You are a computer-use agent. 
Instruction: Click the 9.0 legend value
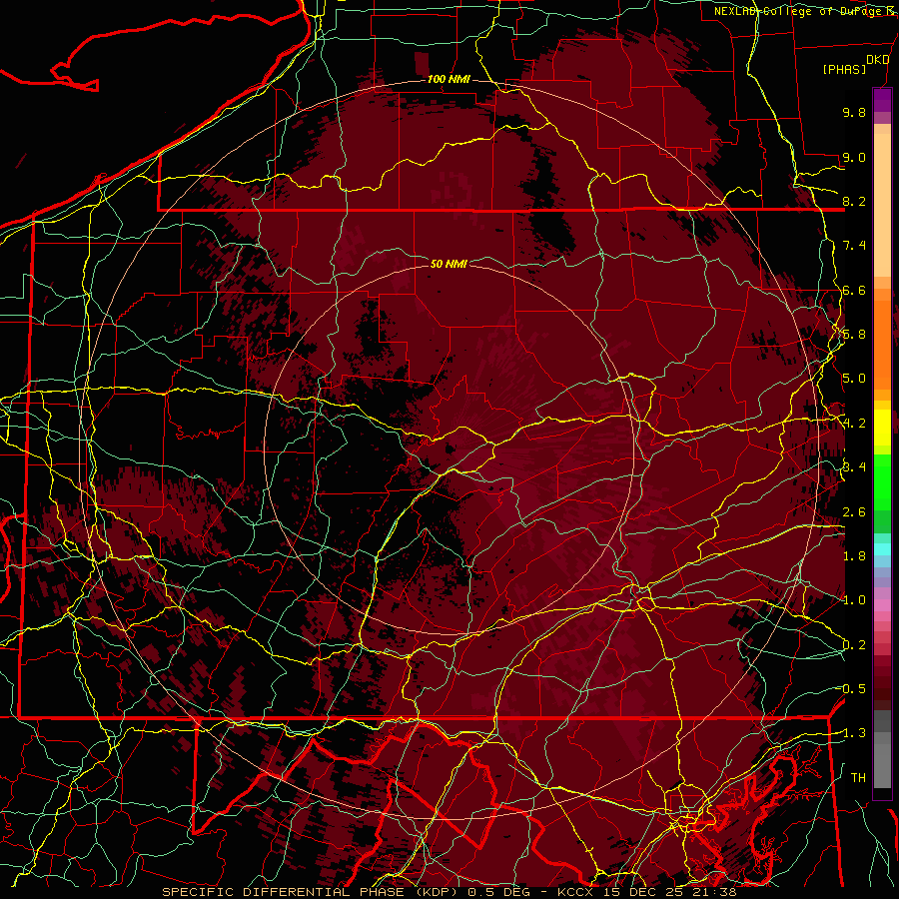(854, 157)
